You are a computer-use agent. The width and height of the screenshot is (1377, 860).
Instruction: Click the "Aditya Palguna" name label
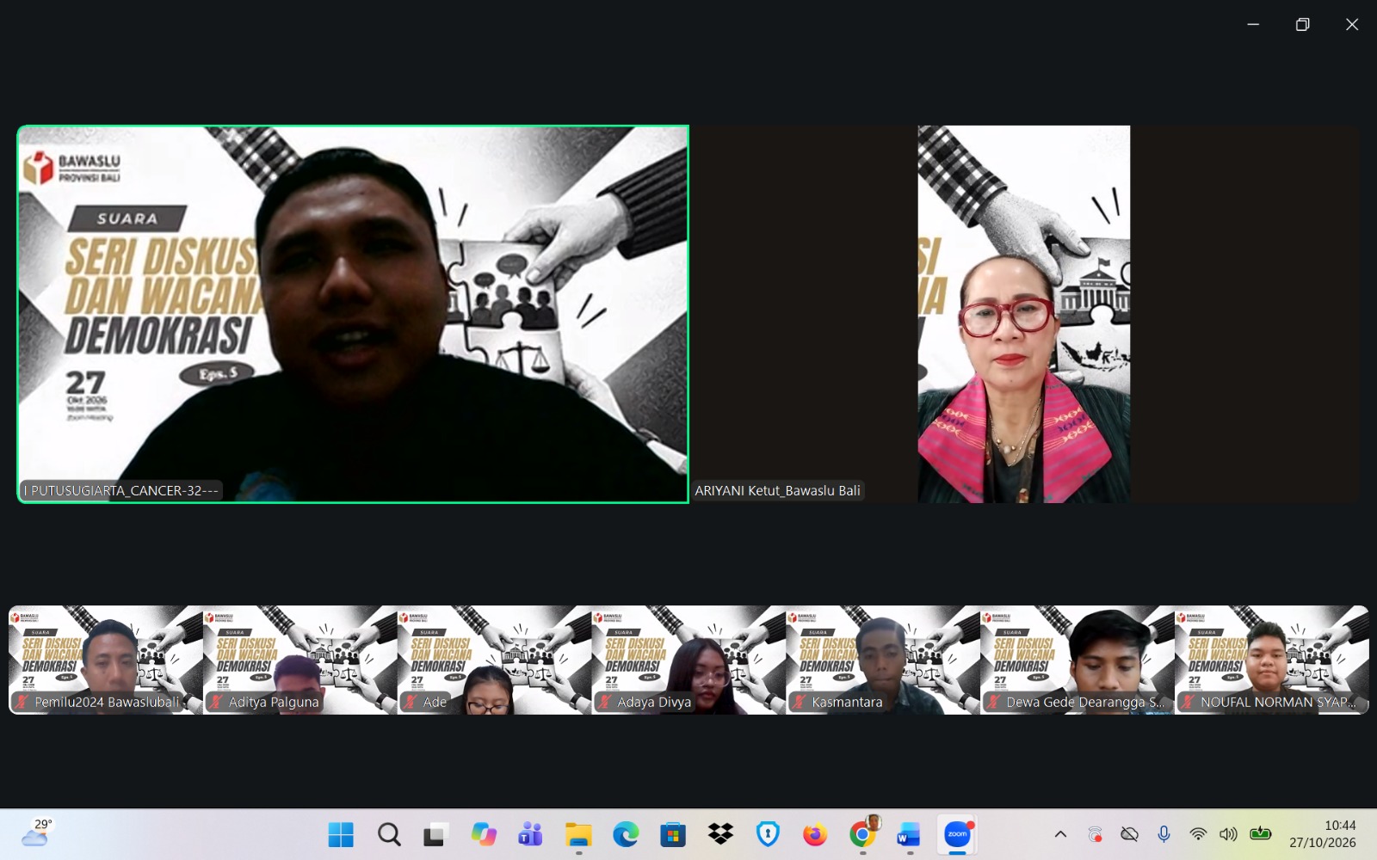(x=274, y=703)
